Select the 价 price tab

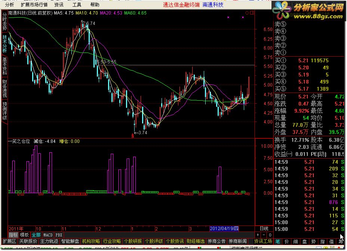coord(286,242)
